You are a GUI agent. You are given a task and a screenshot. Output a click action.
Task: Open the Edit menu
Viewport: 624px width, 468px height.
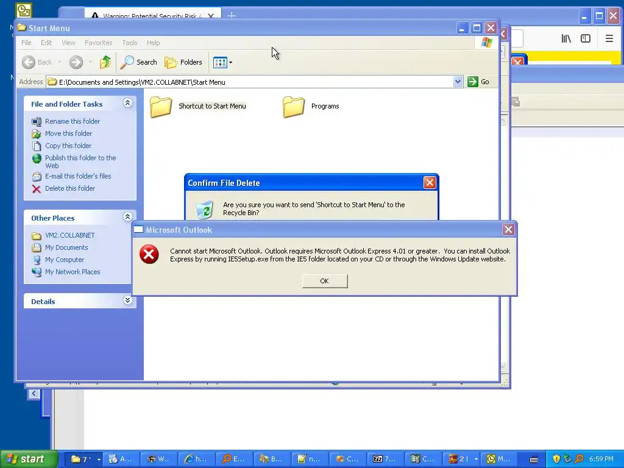(46, 43)
